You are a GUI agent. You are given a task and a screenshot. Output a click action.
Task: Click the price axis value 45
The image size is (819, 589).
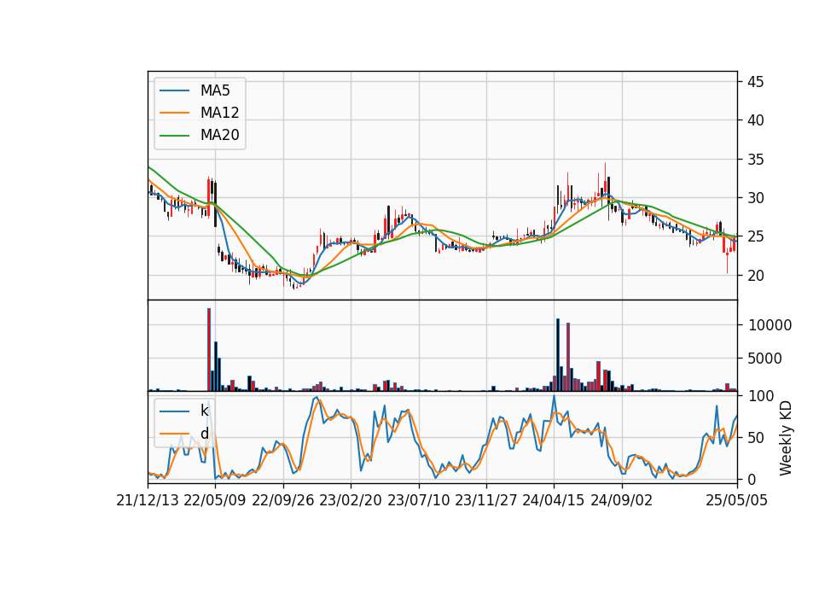click(x=755, y=82)
